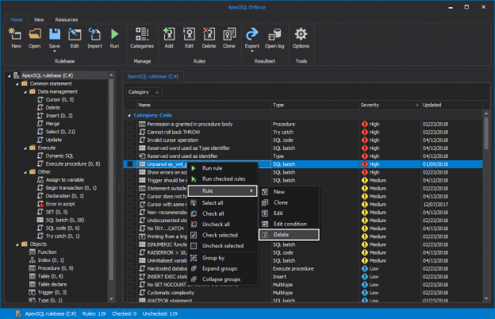This screenshot has width=495, height=319.
Task: Switch to the Resources ribbon tab
Action: (x=67, y=20)
